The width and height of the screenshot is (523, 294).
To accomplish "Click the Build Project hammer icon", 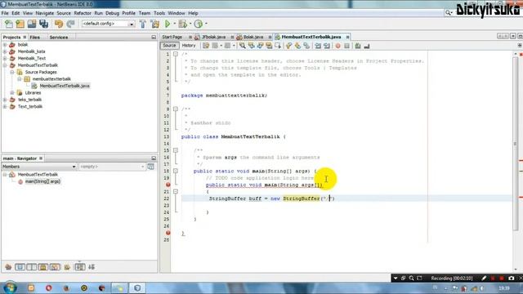I will [x=143, y=24].
